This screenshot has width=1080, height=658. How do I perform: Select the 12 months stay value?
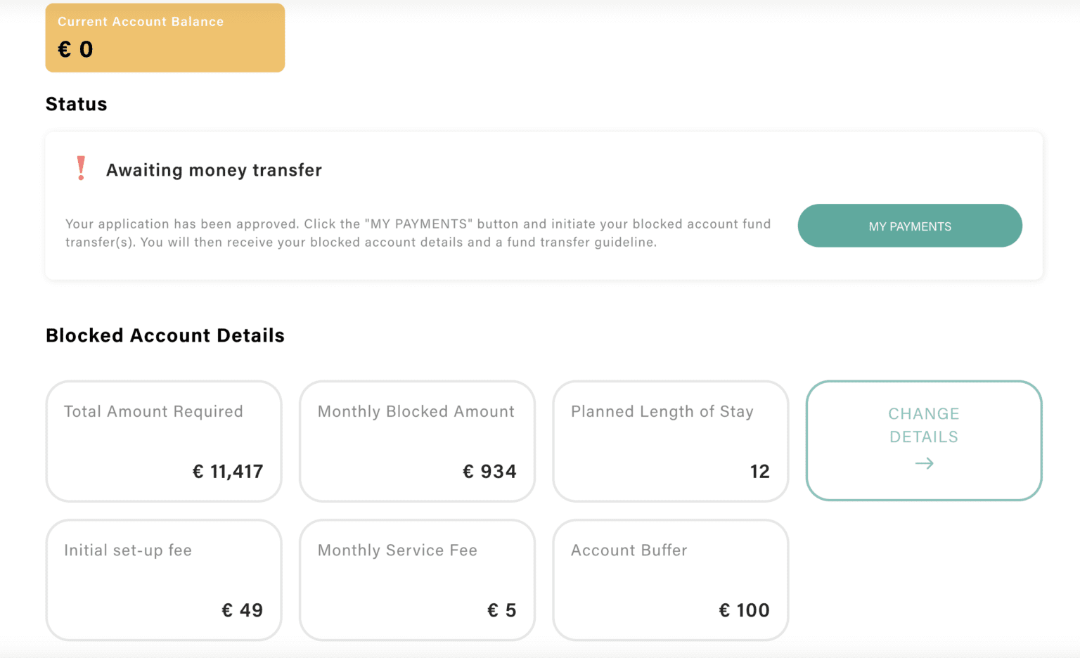(x=760, y=471)
